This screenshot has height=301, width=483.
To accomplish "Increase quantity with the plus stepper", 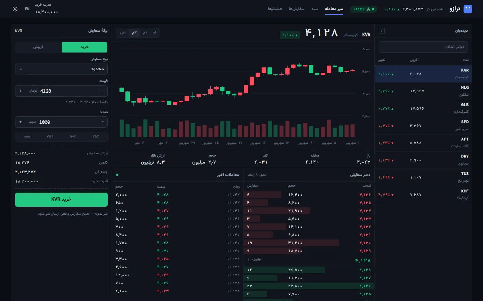I will click(x=20, y=122).
